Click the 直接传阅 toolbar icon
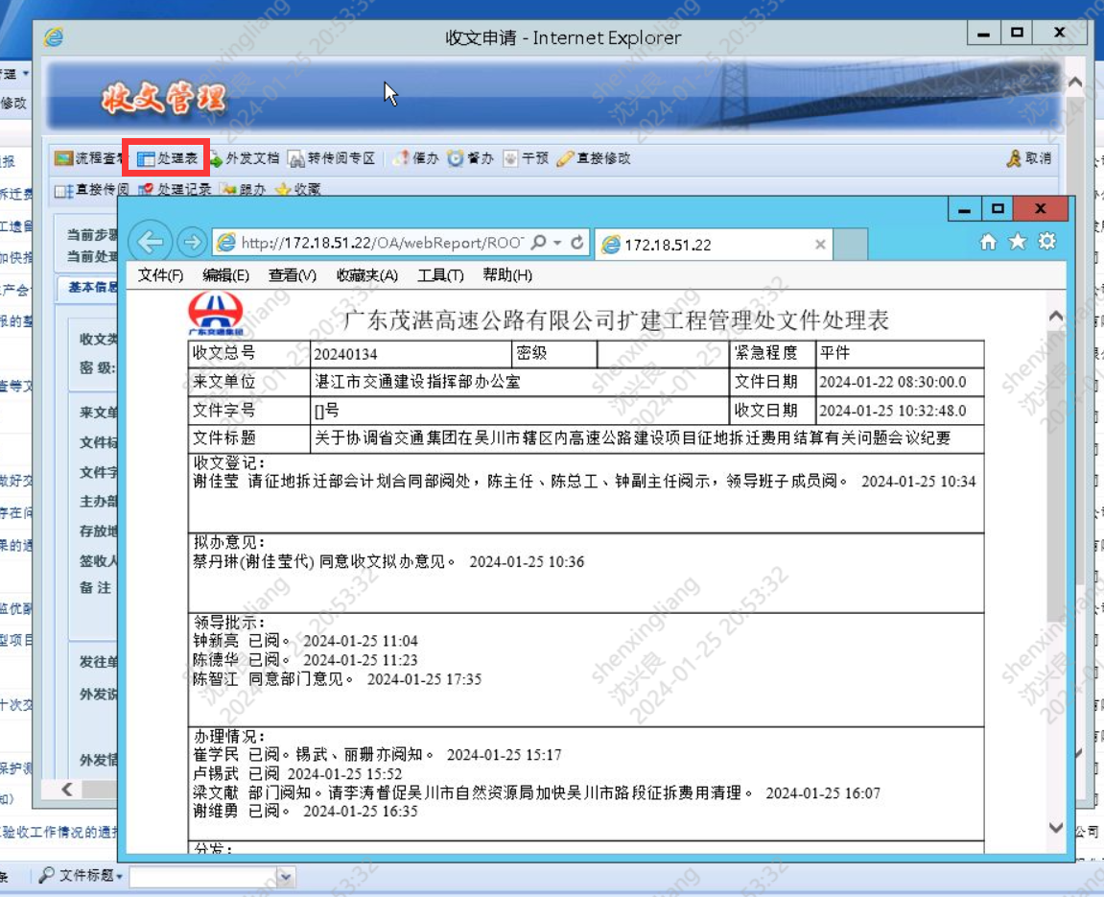This screenshot has height=897, width=1104. 92,189
